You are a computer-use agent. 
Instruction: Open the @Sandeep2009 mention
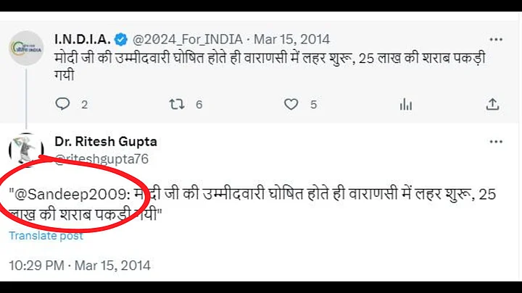coord(61,194)
